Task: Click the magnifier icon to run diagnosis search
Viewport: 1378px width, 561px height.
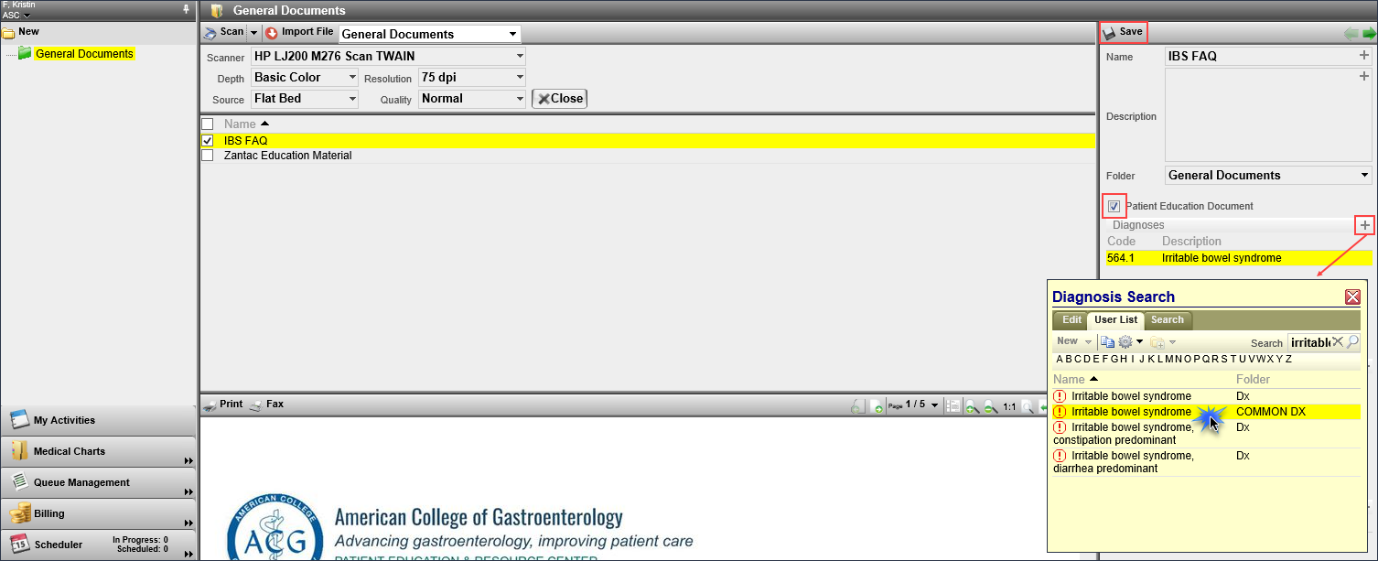Action: pyautogui.click(x=1352, y=342)
